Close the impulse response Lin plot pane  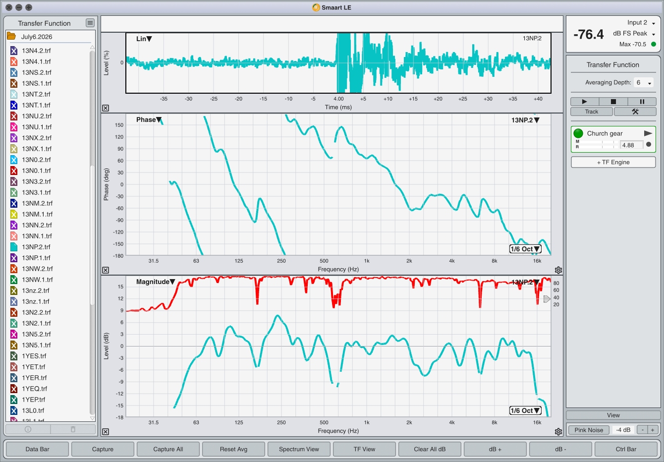pyautogui.click(x=106, y=108)
